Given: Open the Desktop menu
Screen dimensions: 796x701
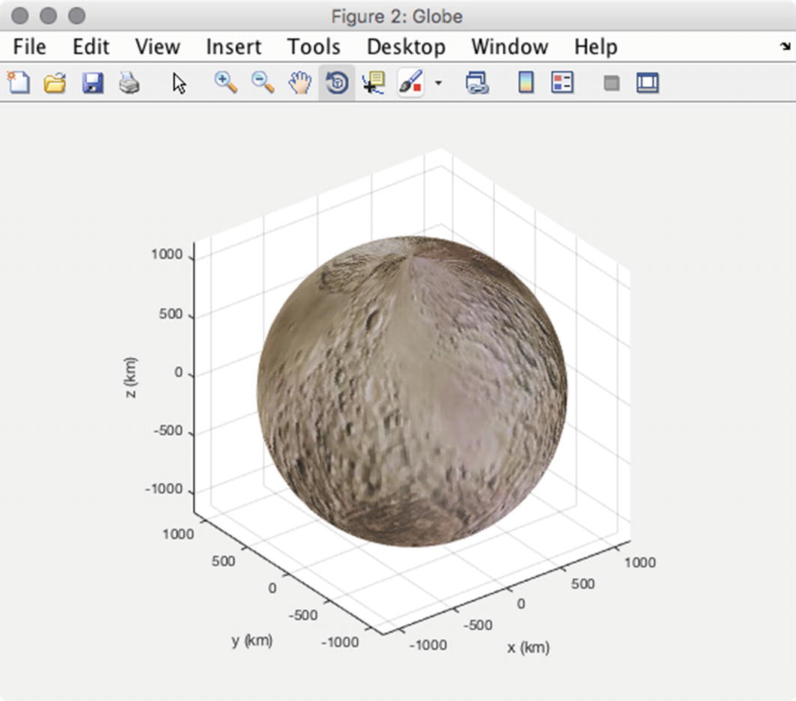Looking at the screenshot, I should click(406, 46).
